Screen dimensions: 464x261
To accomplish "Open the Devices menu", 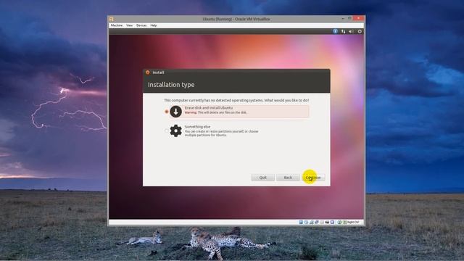I will [x=141, y=25].
